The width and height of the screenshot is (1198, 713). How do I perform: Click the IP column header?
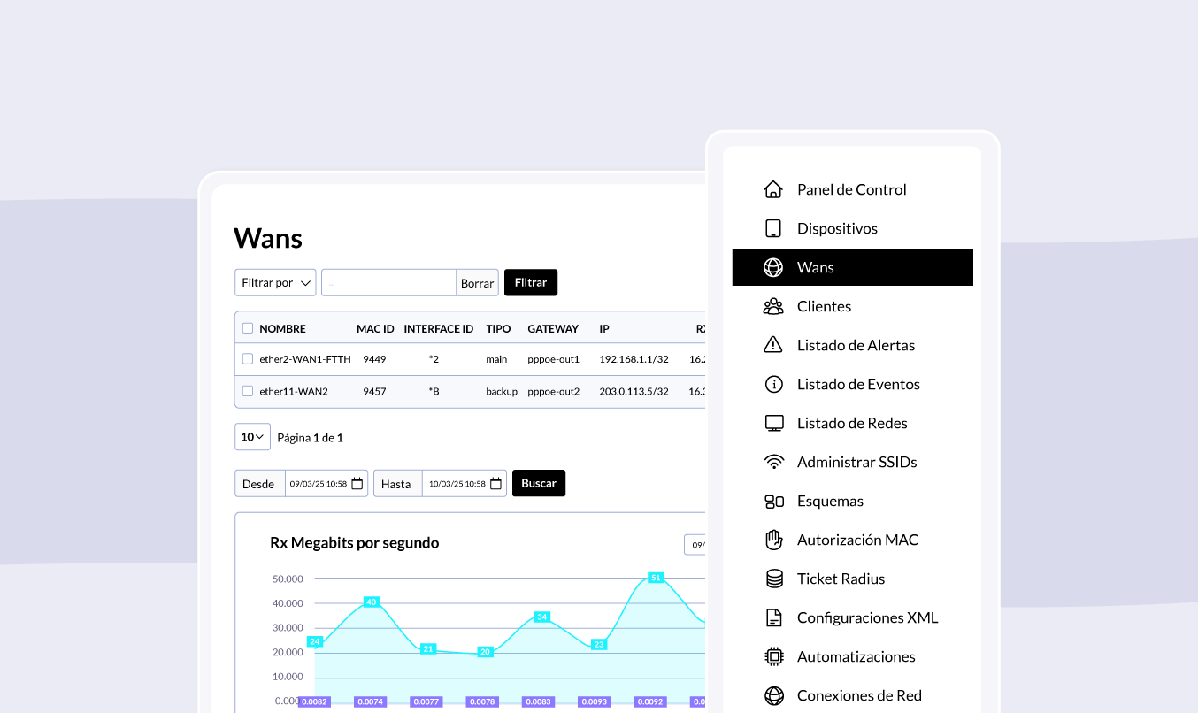[x=604, y=328]
